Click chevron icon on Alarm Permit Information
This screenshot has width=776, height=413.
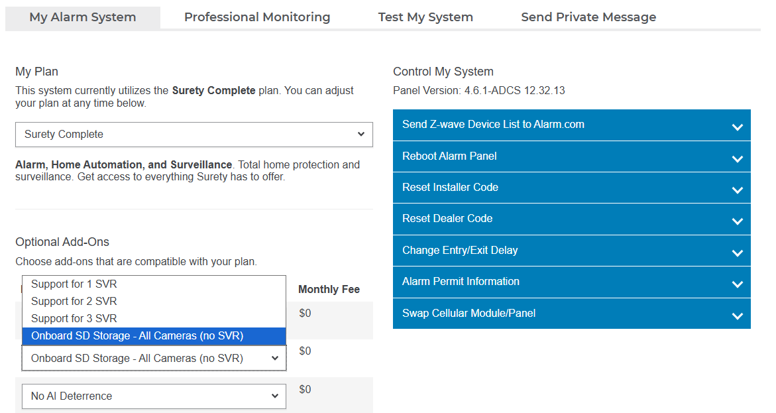pos(737,284)
